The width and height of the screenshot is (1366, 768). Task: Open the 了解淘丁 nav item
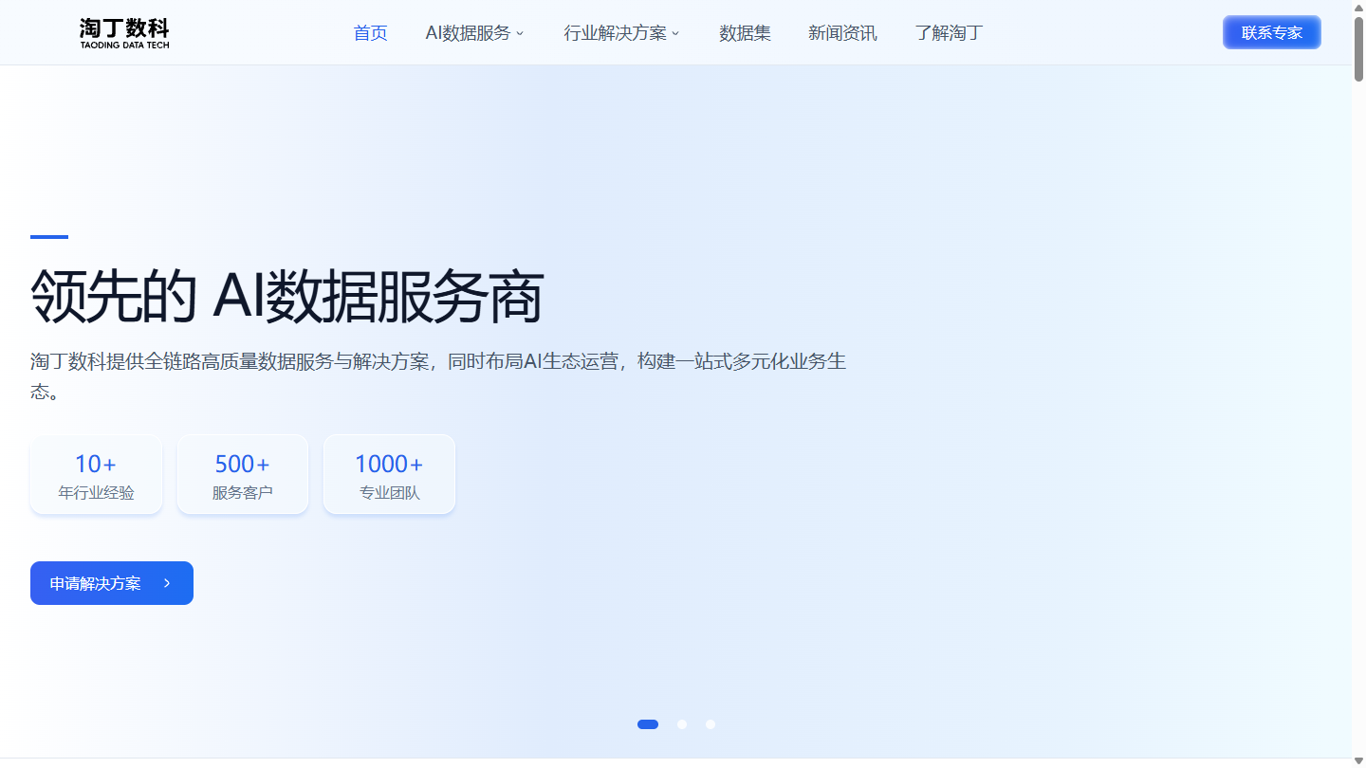point(949,33)
